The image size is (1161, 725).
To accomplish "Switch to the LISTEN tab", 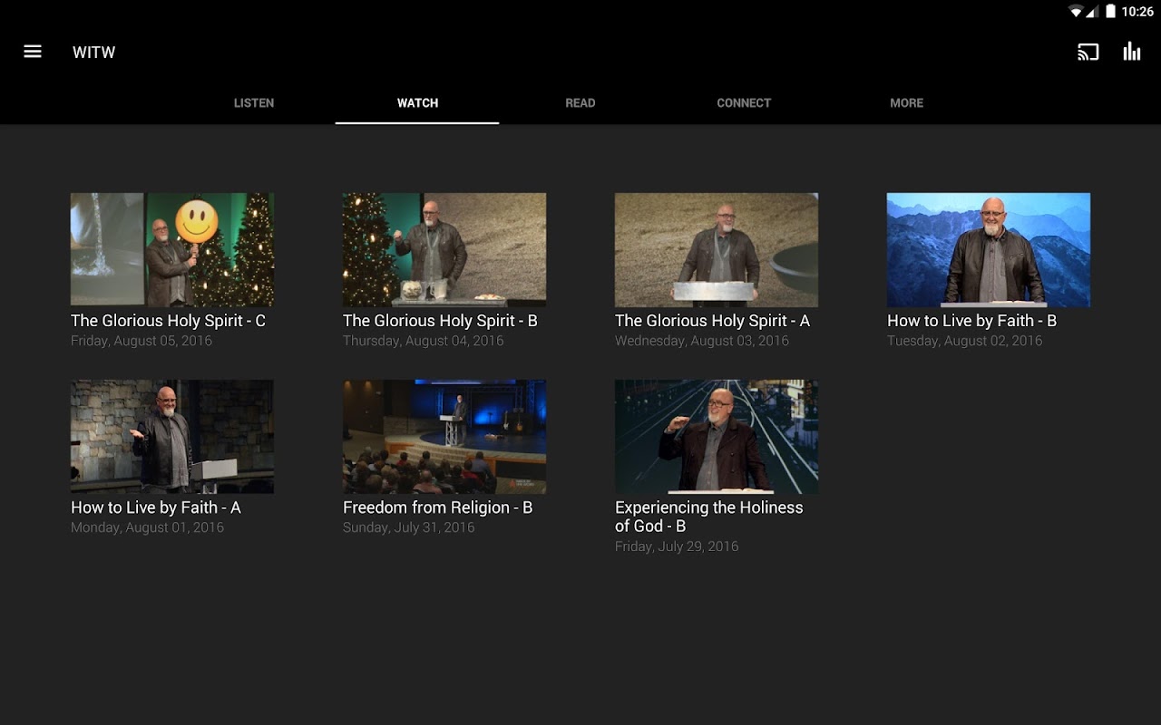I will click(x=254, y=103).
